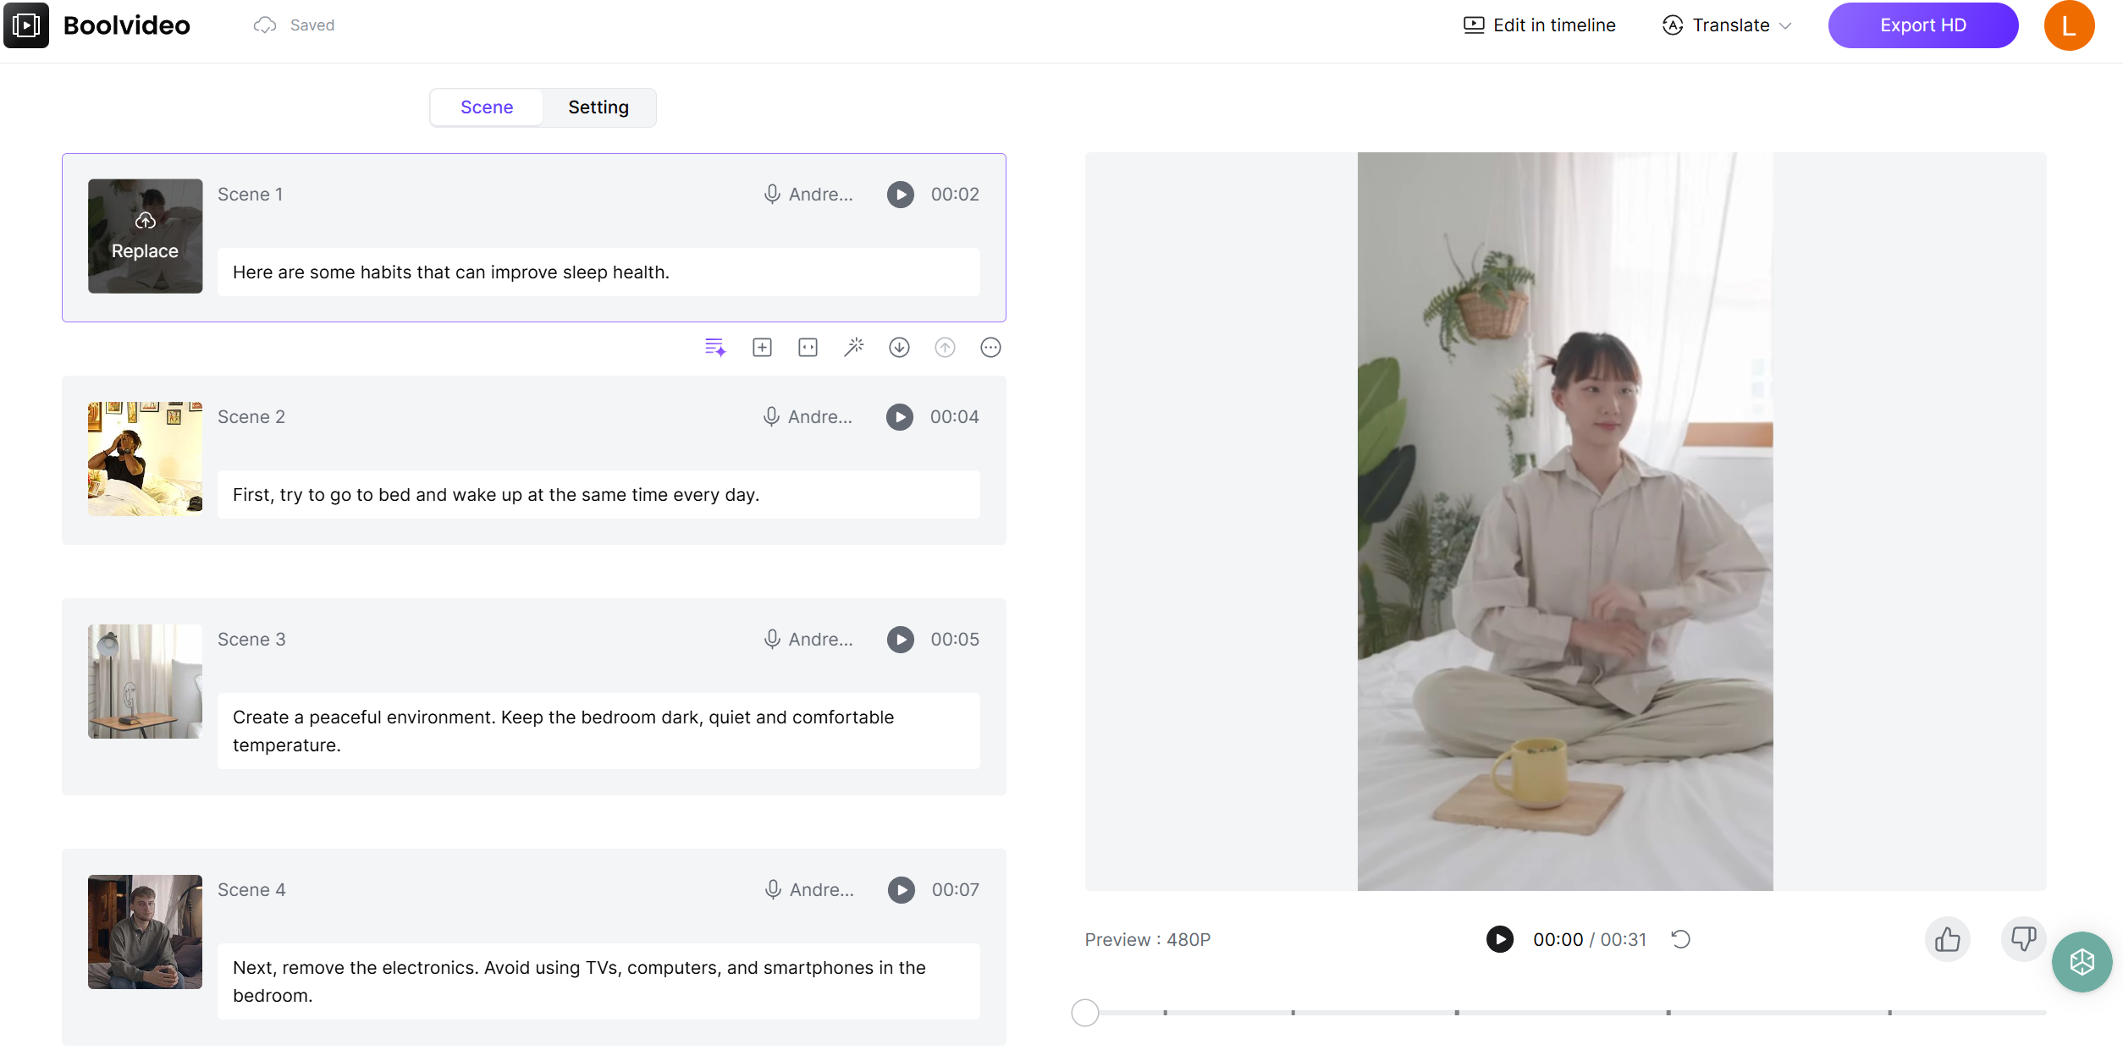Screen dimensions: 2123x1050
Task: Switch to the Scene tab
Action: [487, 107]
